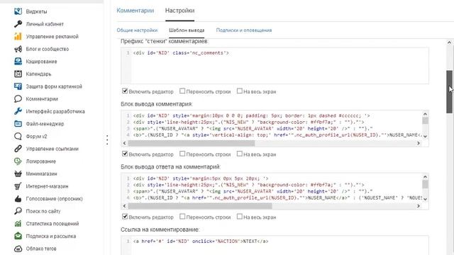The width and height of the screenshot is (454, 255).
Task: Select the Шаблон вывода sub-tab
Action: pos(187,30)
